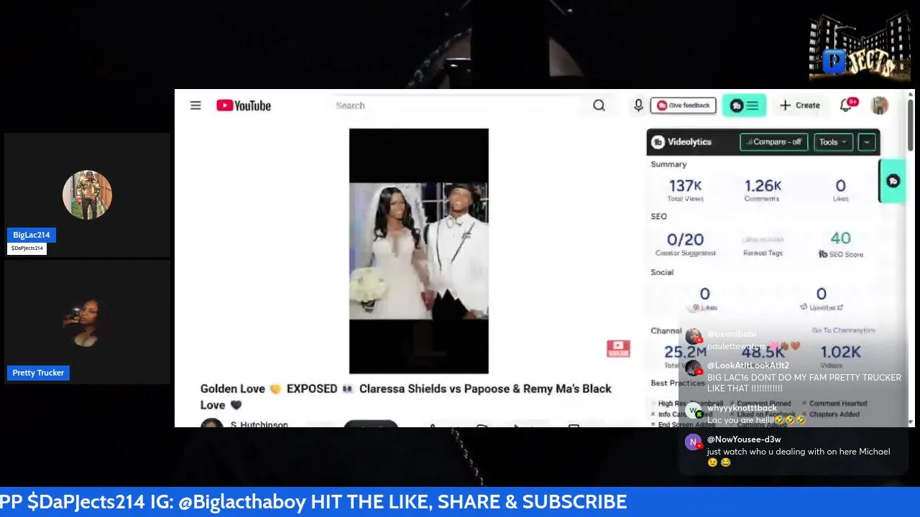Select the @NowYousee-d3w chat message
This screenshot has width=920, height=517.
(798, 457)
